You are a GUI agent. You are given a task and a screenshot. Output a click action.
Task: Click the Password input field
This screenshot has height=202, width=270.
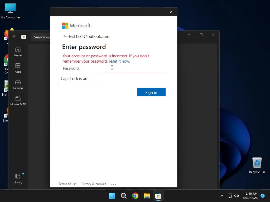pyautogui.click(x=114, y=68)
